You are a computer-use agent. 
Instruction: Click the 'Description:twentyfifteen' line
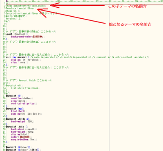31,13
